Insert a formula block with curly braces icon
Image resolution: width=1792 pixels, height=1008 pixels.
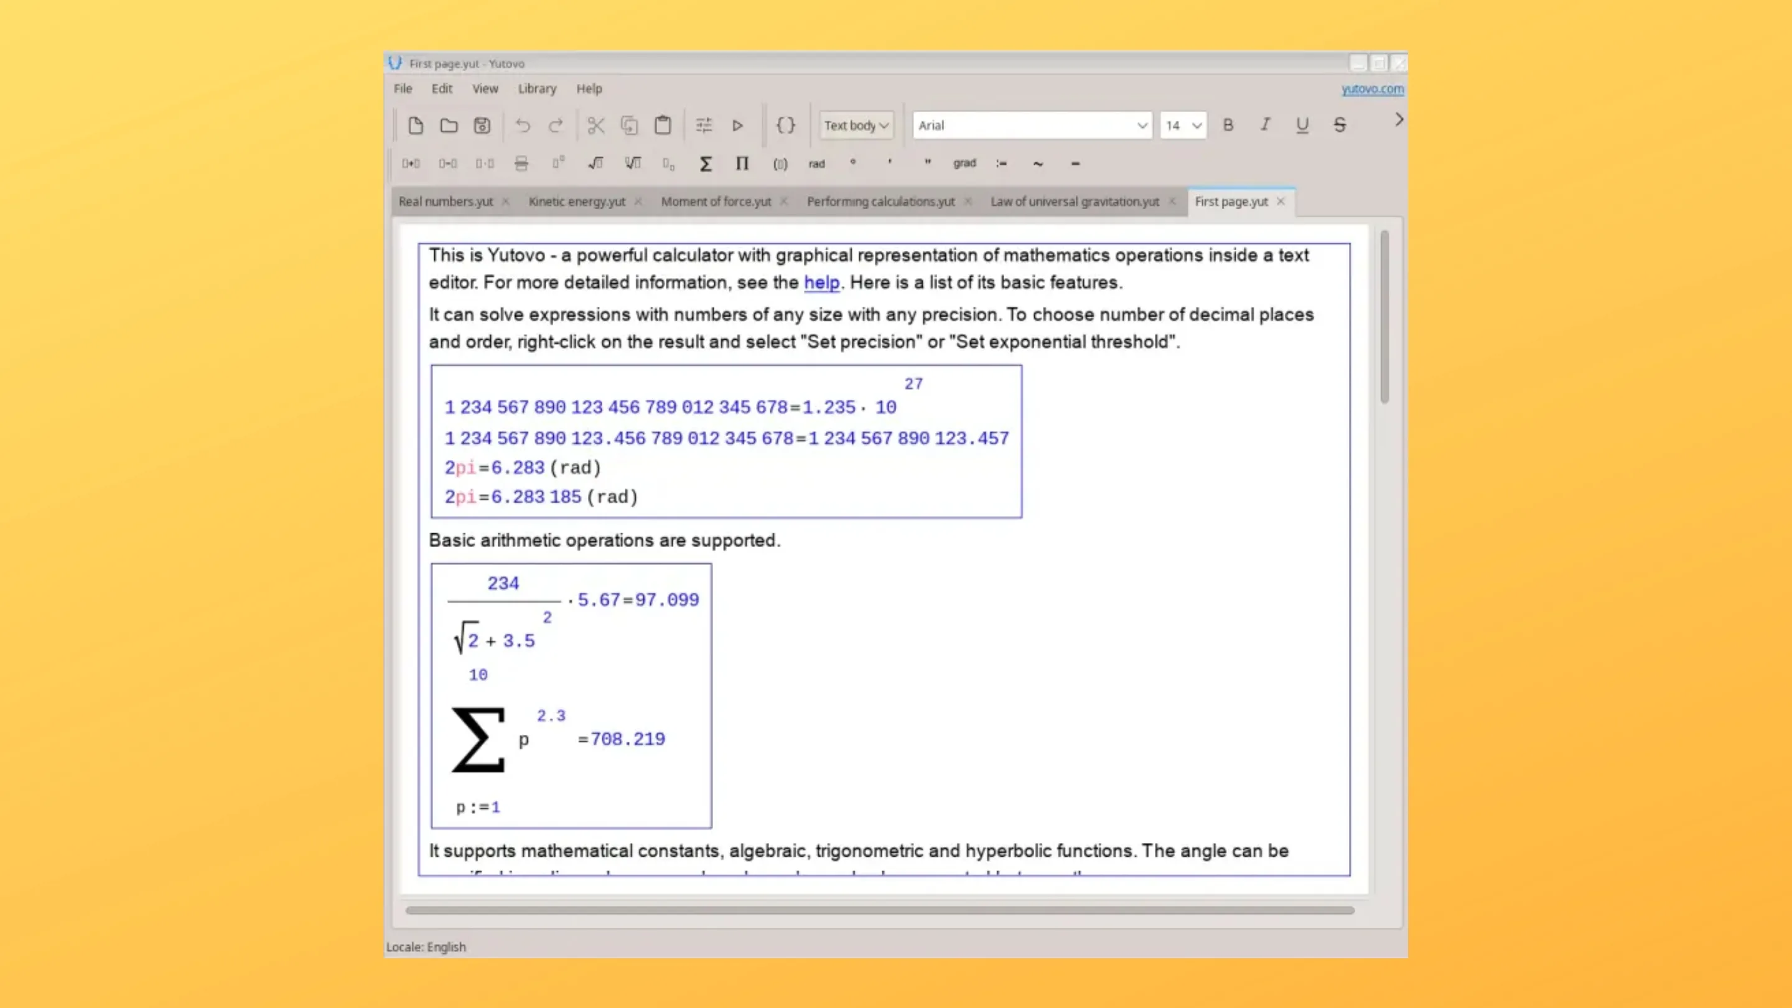[x=785, y=125]
